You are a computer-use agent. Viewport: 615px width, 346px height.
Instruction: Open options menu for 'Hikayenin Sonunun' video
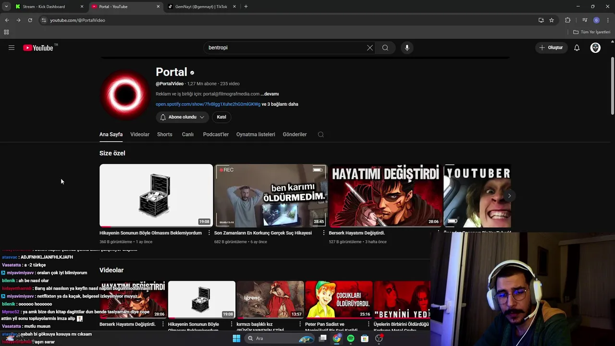coord(209,233)
